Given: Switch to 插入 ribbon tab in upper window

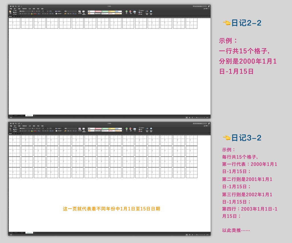Looking at the screenshot, I should point(15,9).
